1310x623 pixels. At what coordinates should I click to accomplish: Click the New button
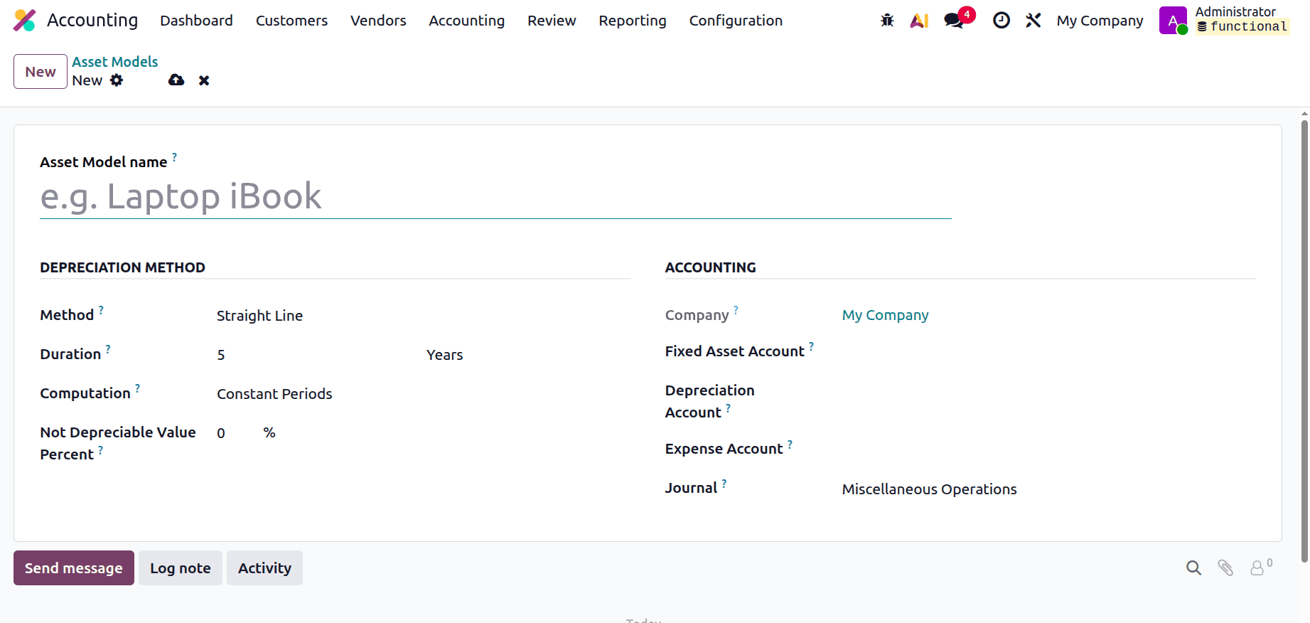click(41, 72)
